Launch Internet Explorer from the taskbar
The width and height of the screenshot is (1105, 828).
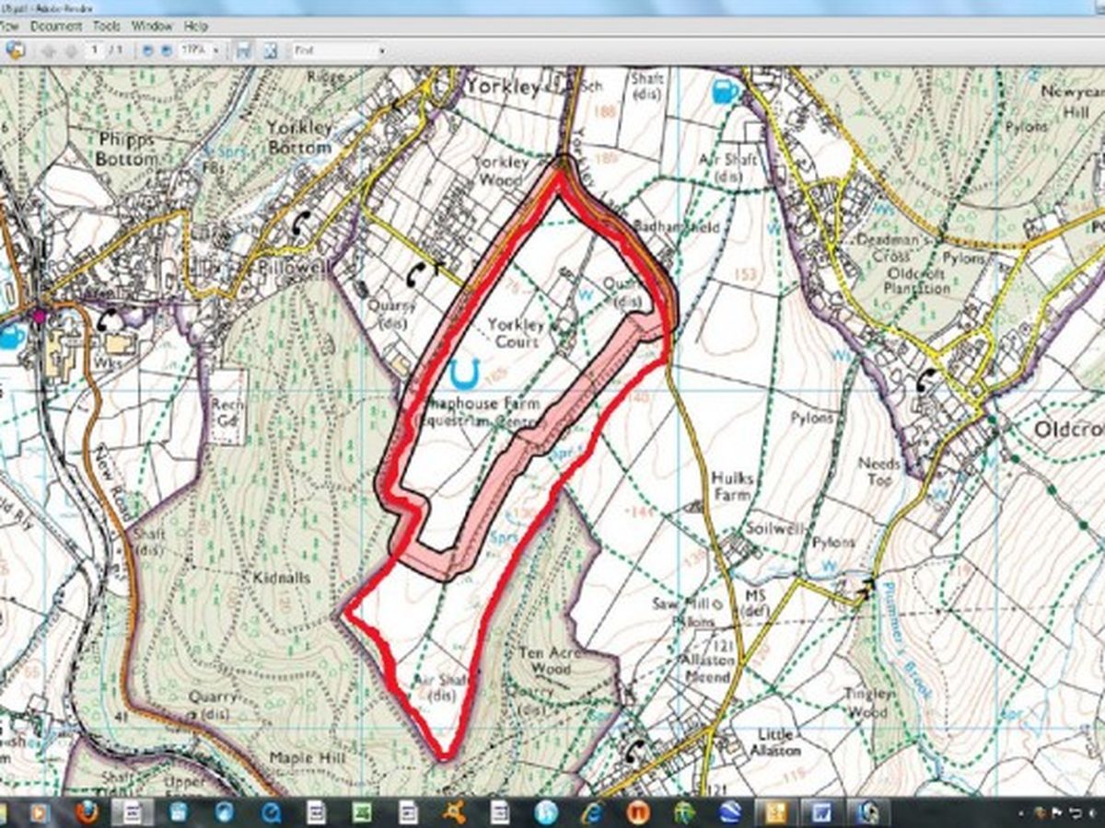point(592,812)
